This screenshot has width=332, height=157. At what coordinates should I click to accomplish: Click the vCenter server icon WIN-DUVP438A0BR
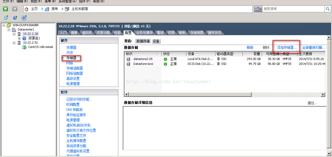[9, 25]
